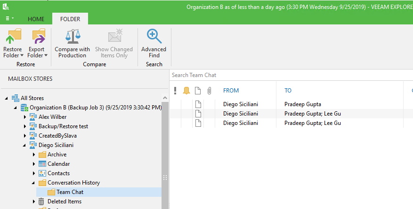
Task: Select the FOLDER ribbon tab
Action: [x=70, y=19]
